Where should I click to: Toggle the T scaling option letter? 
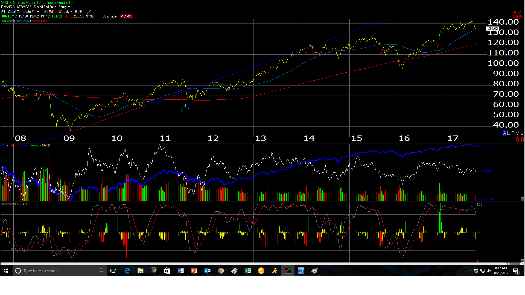513,133
